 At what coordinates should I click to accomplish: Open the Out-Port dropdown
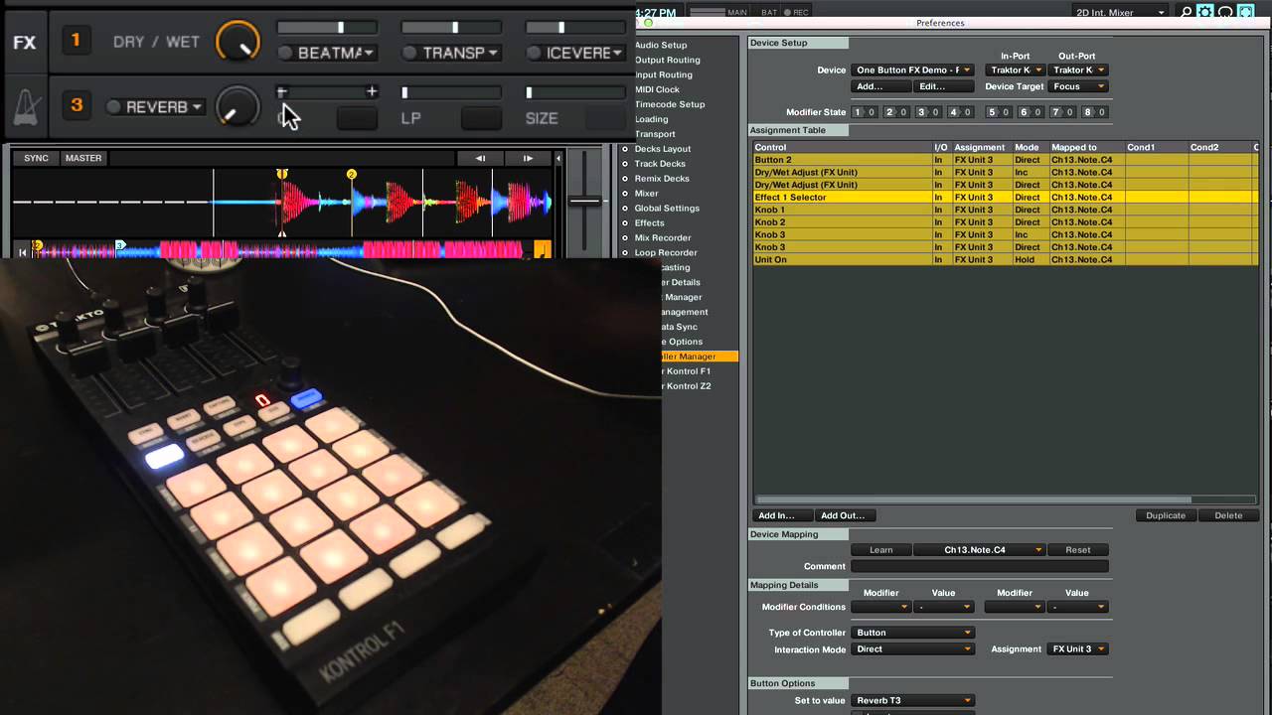[x=1078, y=70]
